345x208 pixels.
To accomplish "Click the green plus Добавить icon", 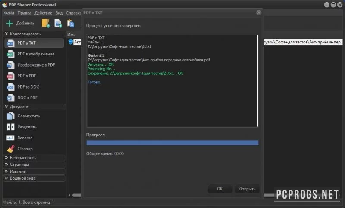I will tap(9, 23).
